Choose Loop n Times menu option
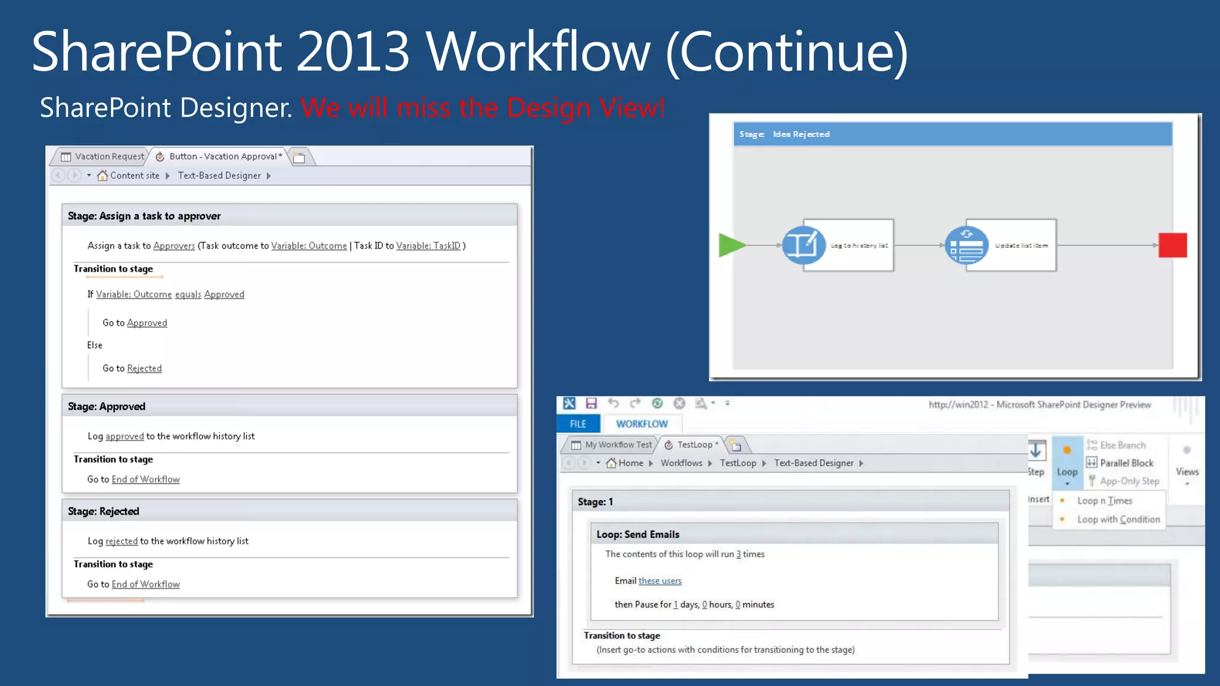Image resolution: width=1220 pixels, height=686 pixels. pyautogui.click(x=1104, y=501)
